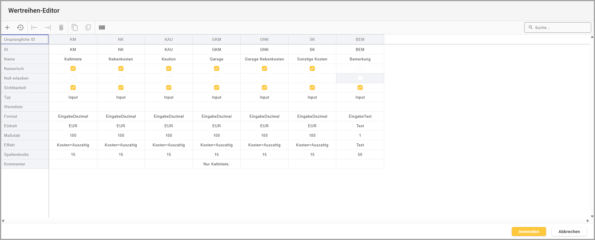Click Name cell 'Bemerkung'
Screen dimensions: 595x240
[x=360, y=59]
